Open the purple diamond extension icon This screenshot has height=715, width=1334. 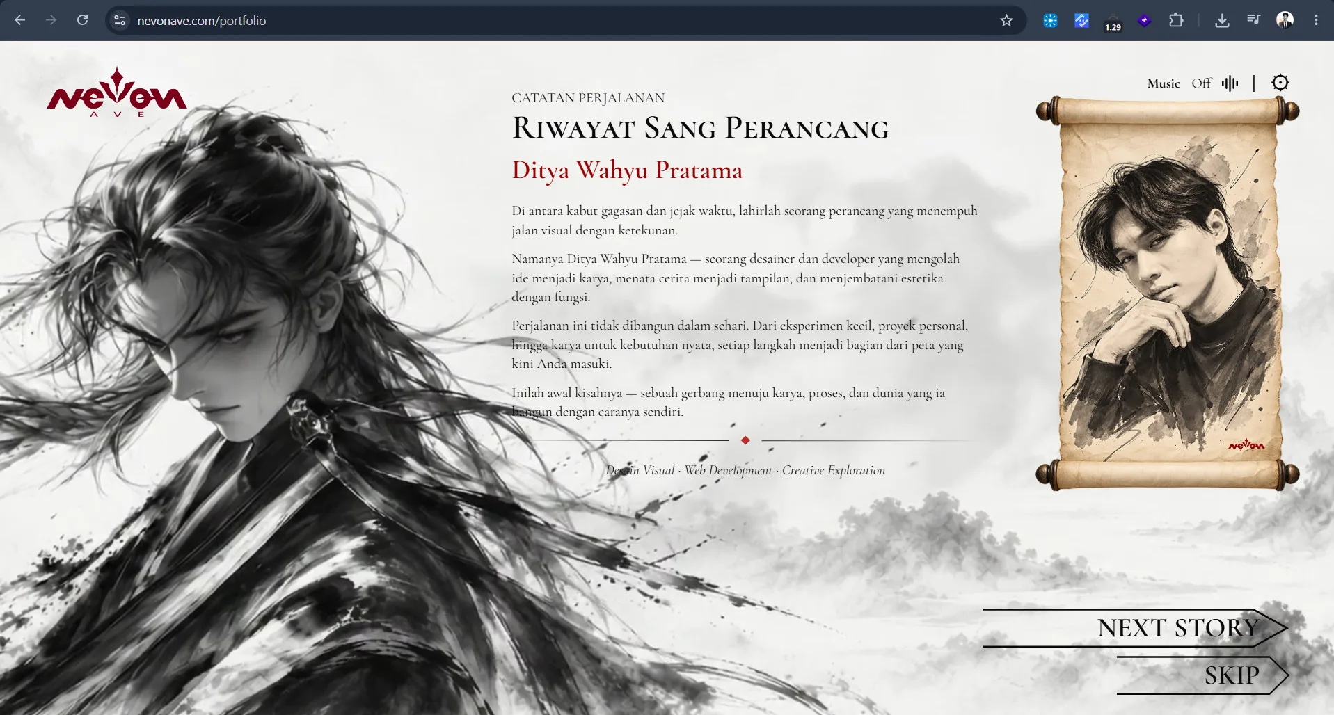pyautogui.click(x=1144, y=20)
